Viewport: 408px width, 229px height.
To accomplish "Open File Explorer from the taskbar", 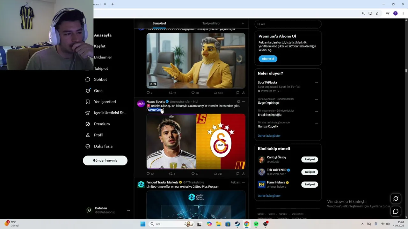I will pyautogui.click(x=219, y=224).
